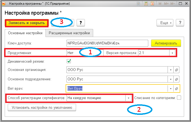Expand the Вет врач dropdown arrow
The image size is (191, 122).
(x=171, y=89)
